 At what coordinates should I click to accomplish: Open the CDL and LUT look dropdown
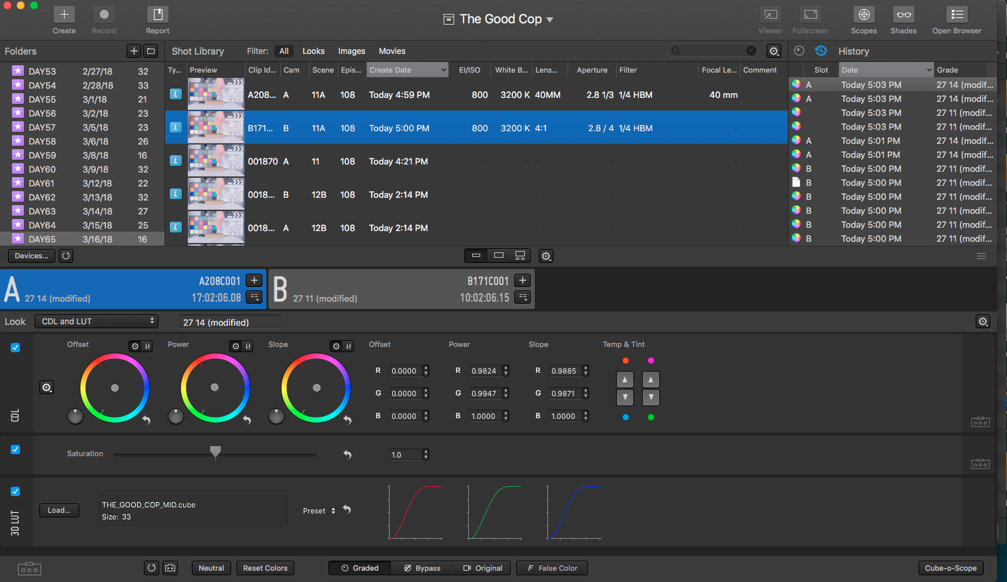[x=97, y=322]
